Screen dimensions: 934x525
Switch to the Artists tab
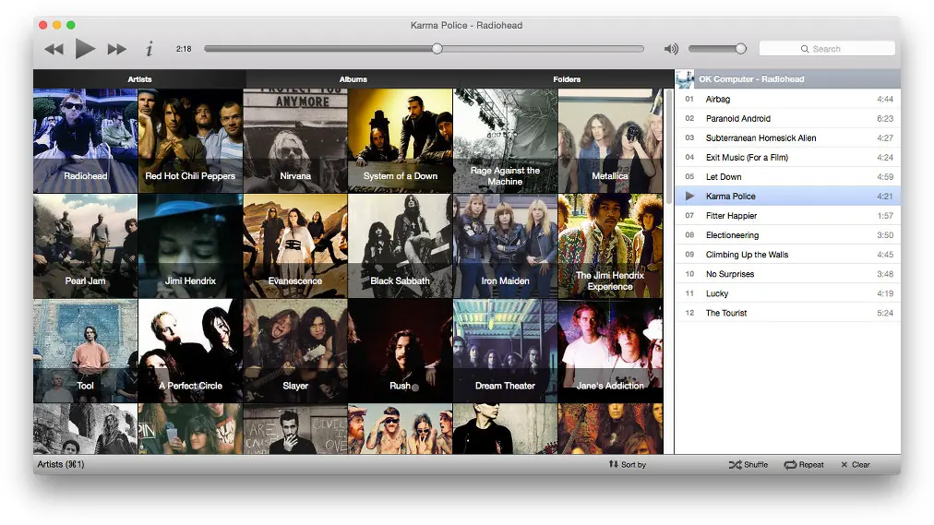pyautogui.click(x=139, y=79)
